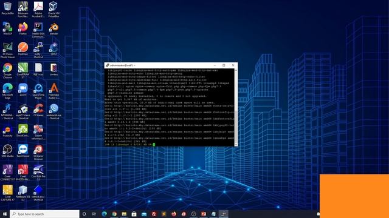Screen dimensions: 389x218
Task: Open Cortana from the taskbar
Action: point(84,214)
